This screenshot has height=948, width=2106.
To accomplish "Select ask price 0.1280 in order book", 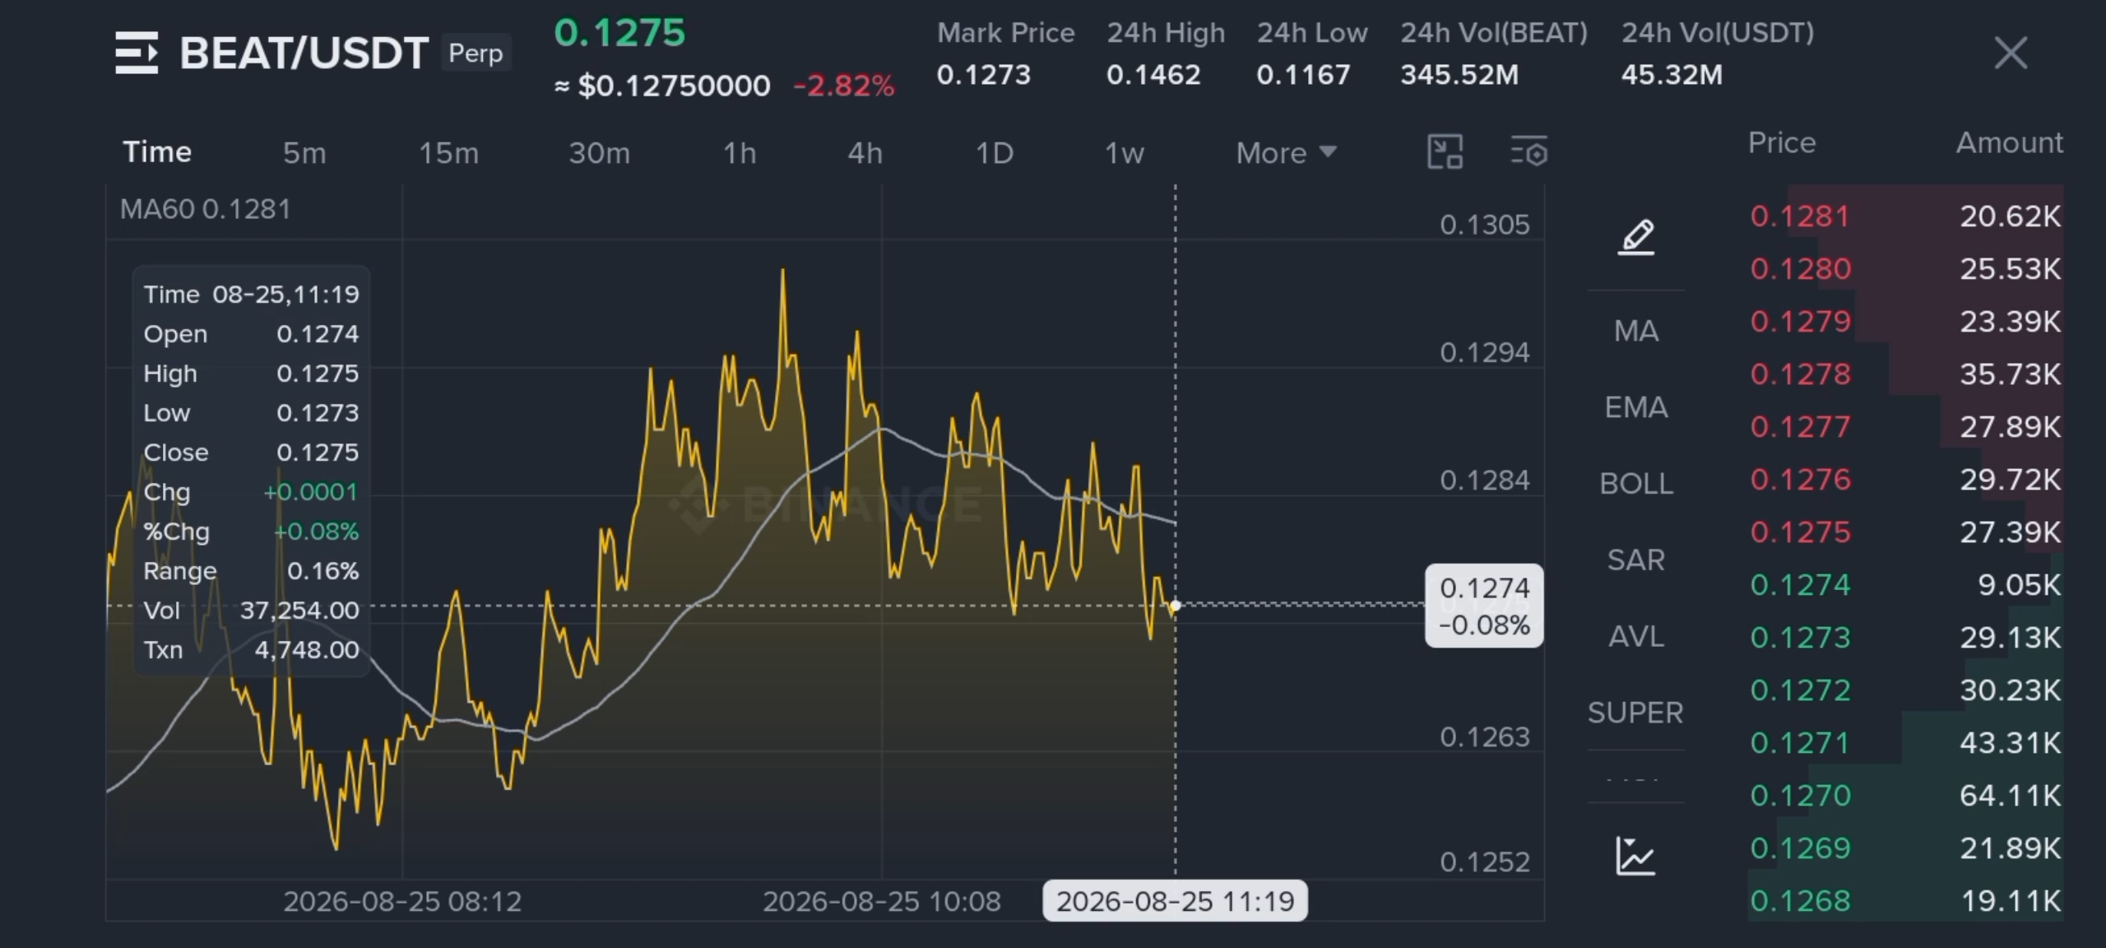I will click(1800, 269).
